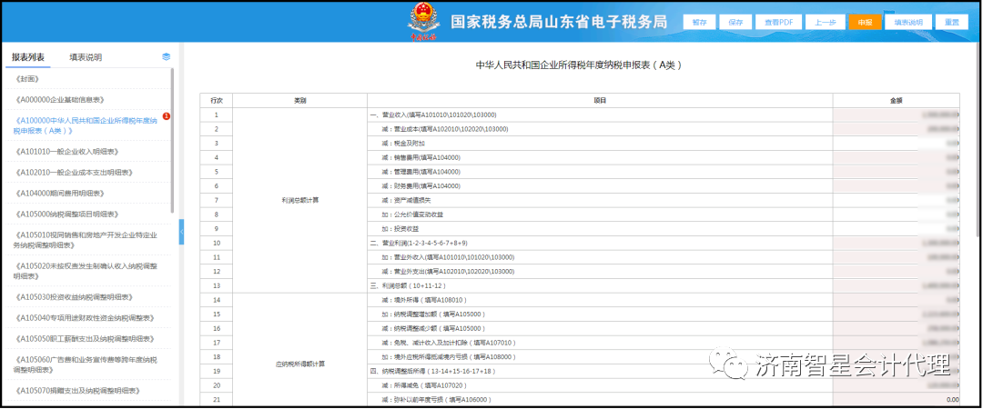Click amount cell for row 2 营业成本
Viewport: 983px width, 409px height.
[x=896, y=129]
